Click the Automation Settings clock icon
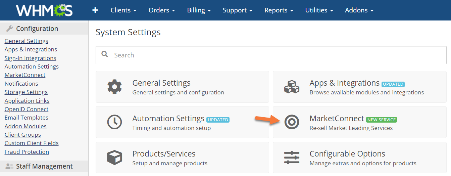Viewport: 451px width, 176px height. click(x=114, y=122)
